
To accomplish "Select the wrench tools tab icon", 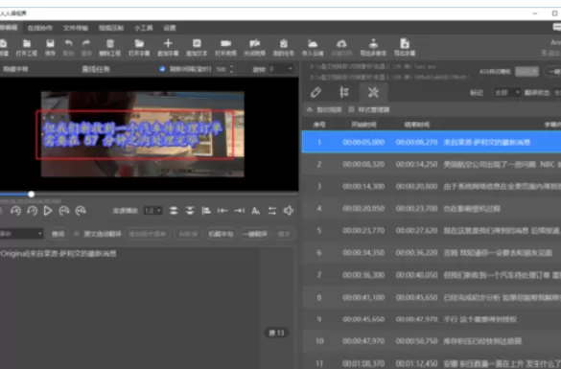I will tap(373, 92).
